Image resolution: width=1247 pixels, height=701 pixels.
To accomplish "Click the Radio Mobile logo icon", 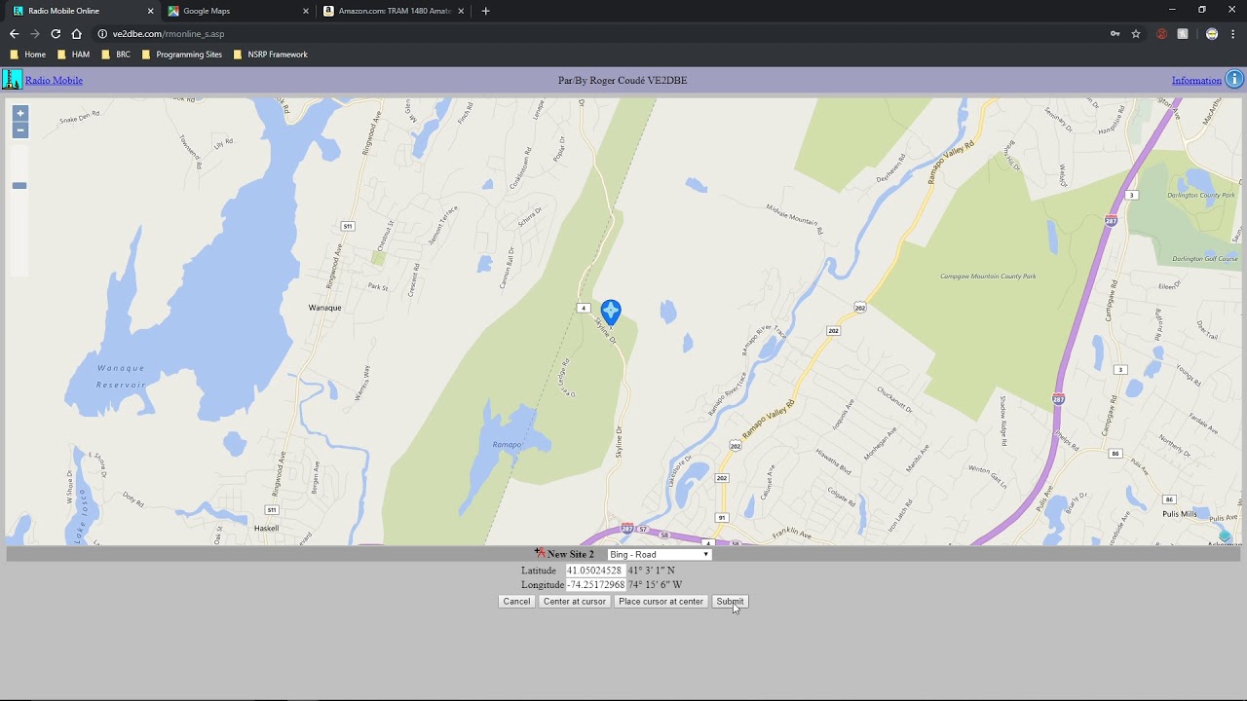I will tap(12, 80).
